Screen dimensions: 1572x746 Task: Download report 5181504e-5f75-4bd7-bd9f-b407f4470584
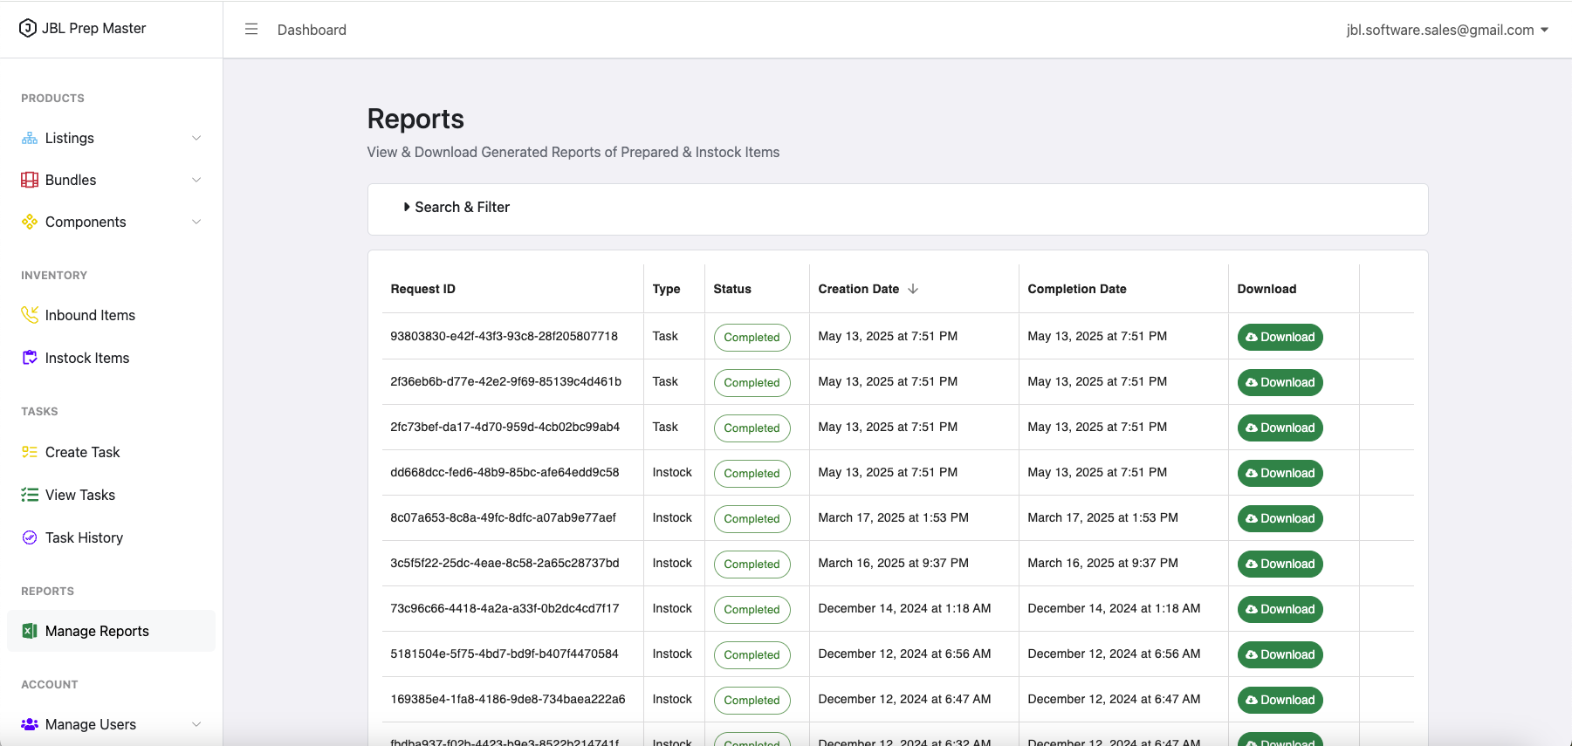(1280, 654)
